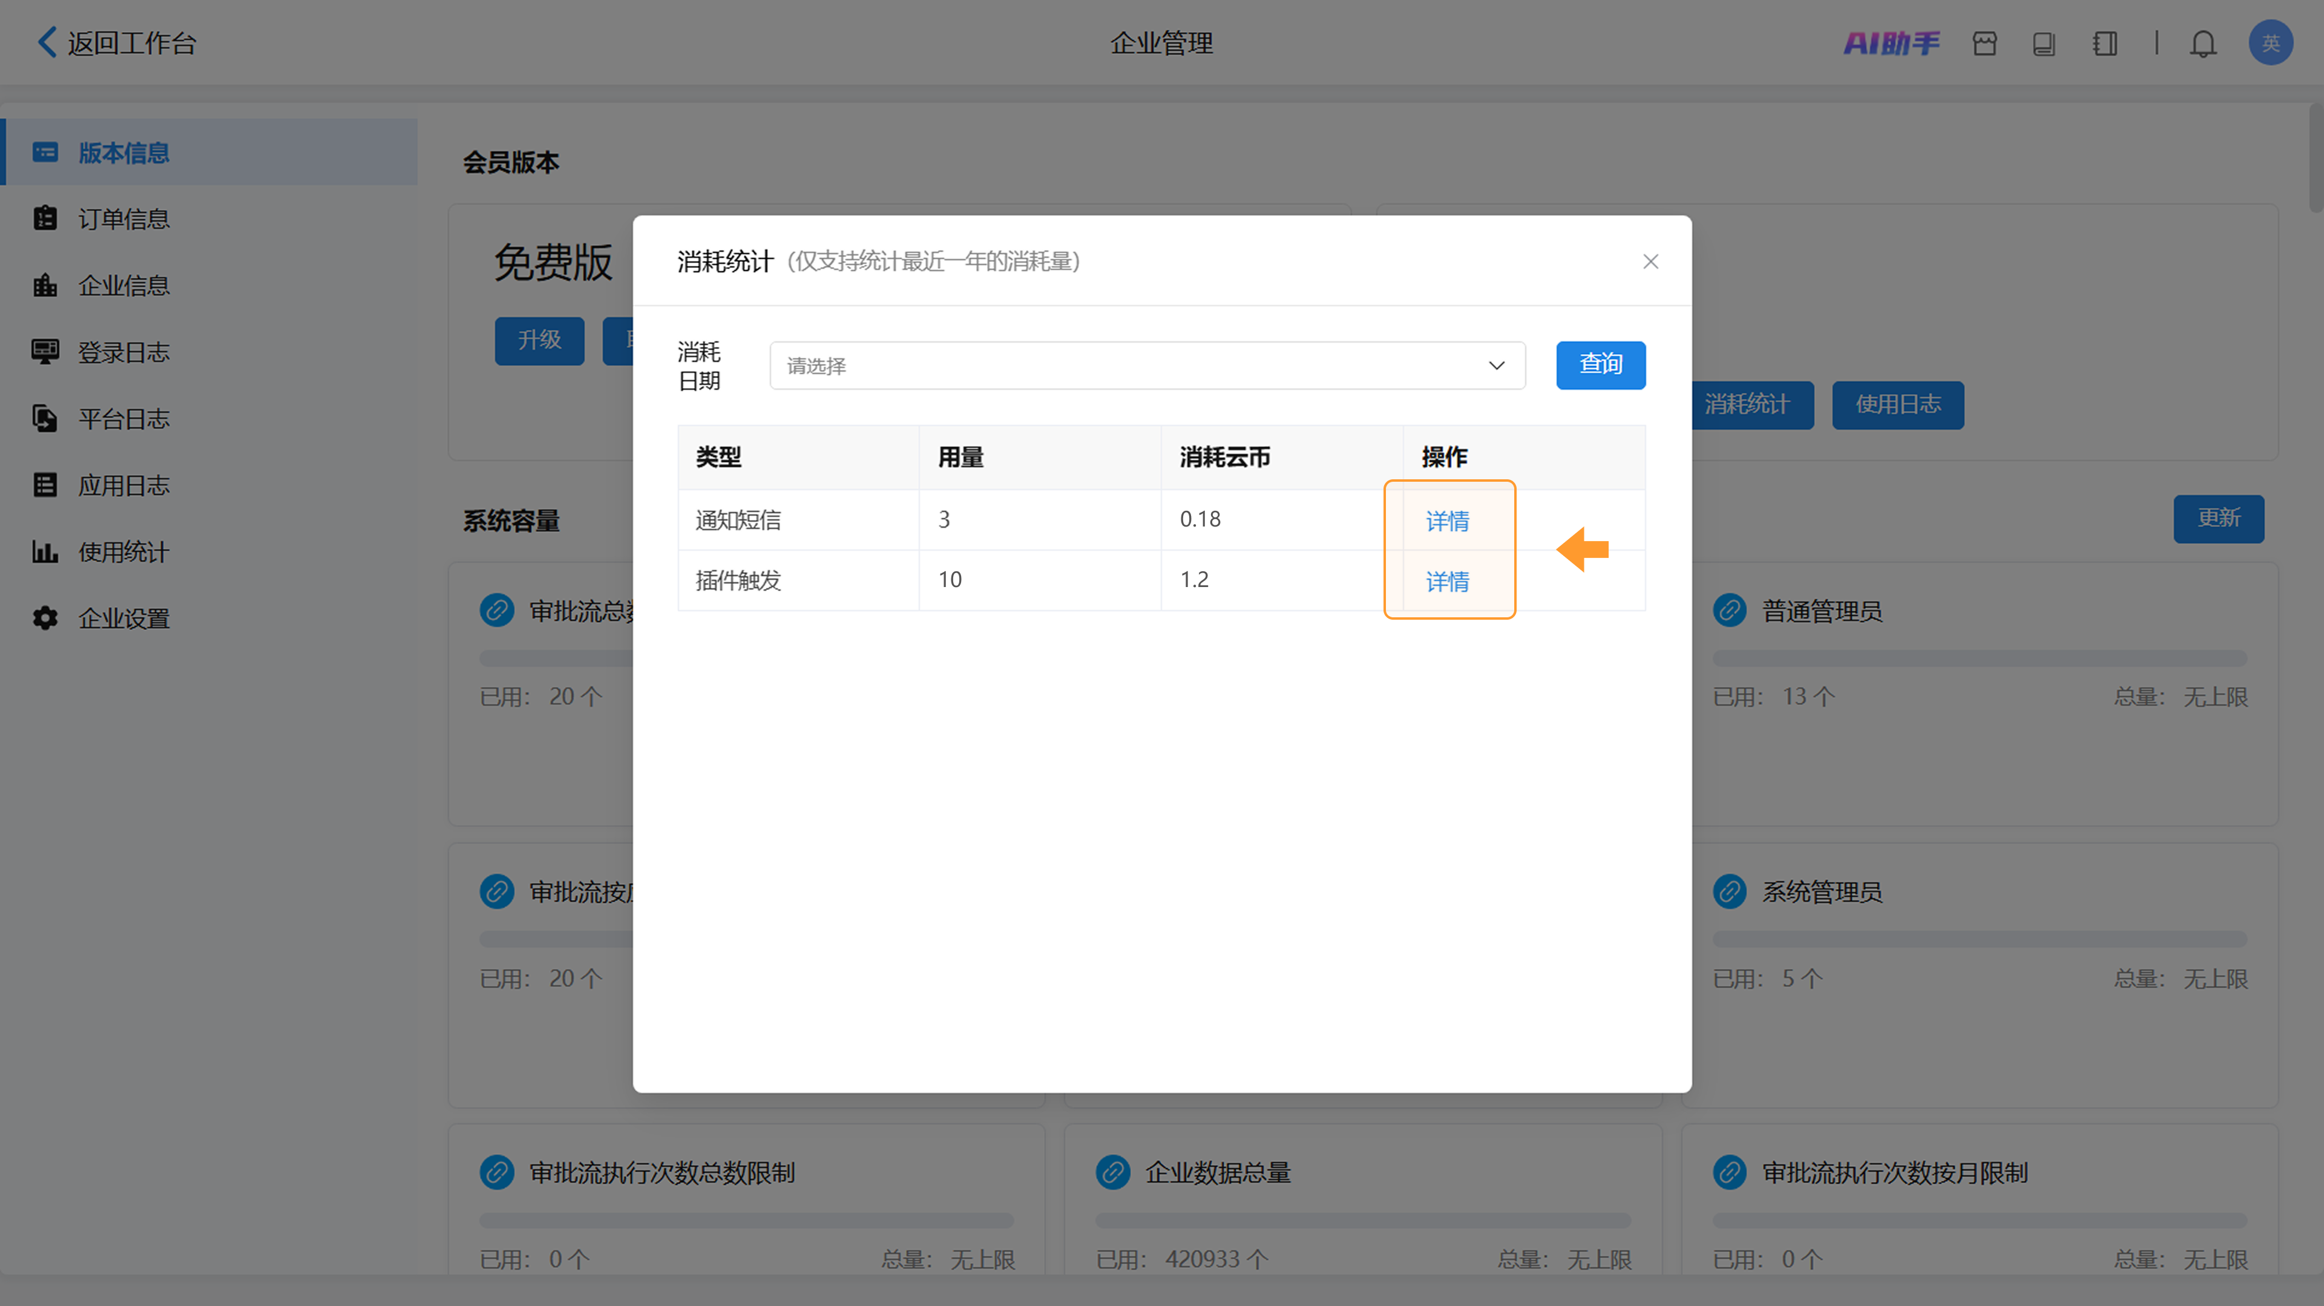View 详情 for 通知短信 row
This screenshot has height=1306, width=2324.
1447,520
